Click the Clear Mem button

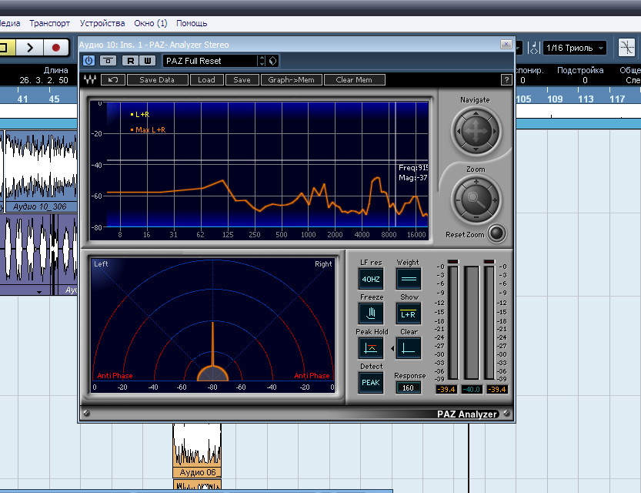354,80
